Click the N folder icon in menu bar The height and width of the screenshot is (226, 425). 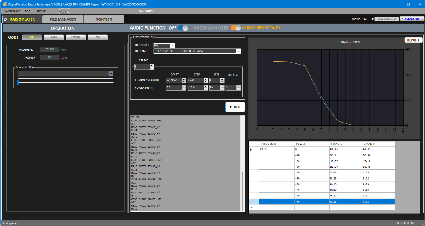[67, 11]
